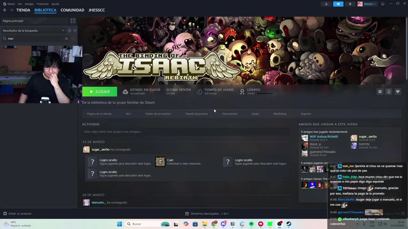The height and width of the screenshot is (229, 408).
Task: Open friend Fel1P3z
Action: [x=364, y=144]
